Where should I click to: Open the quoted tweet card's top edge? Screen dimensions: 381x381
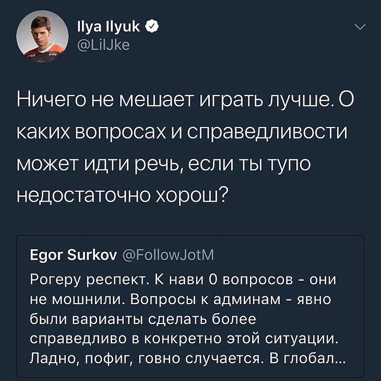[190, 236]
